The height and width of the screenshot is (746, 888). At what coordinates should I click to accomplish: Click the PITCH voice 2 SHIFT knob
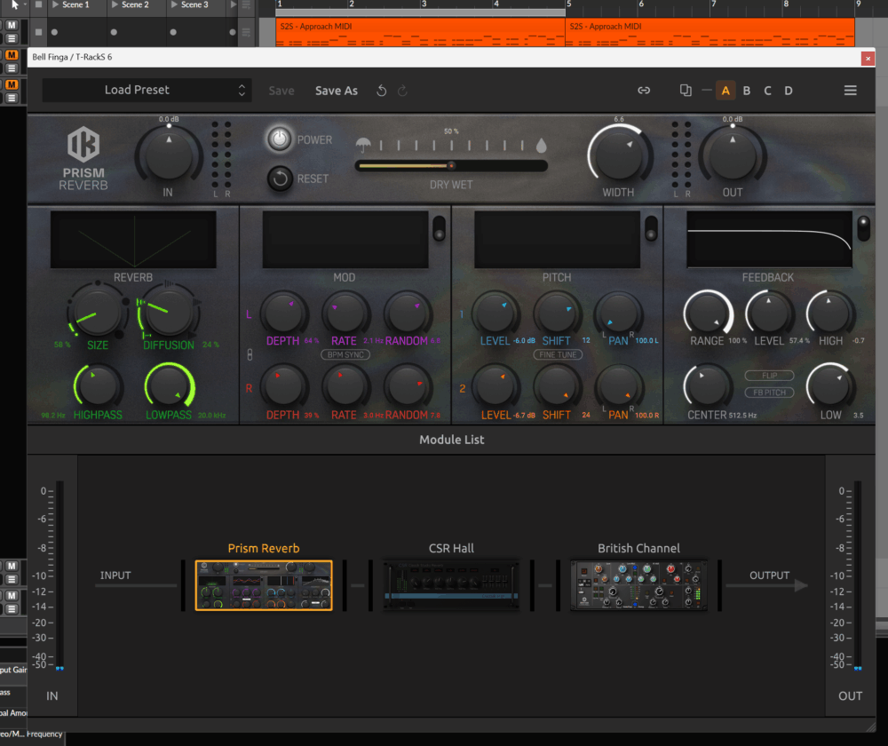pyautogui.click(x=557, y=387)
